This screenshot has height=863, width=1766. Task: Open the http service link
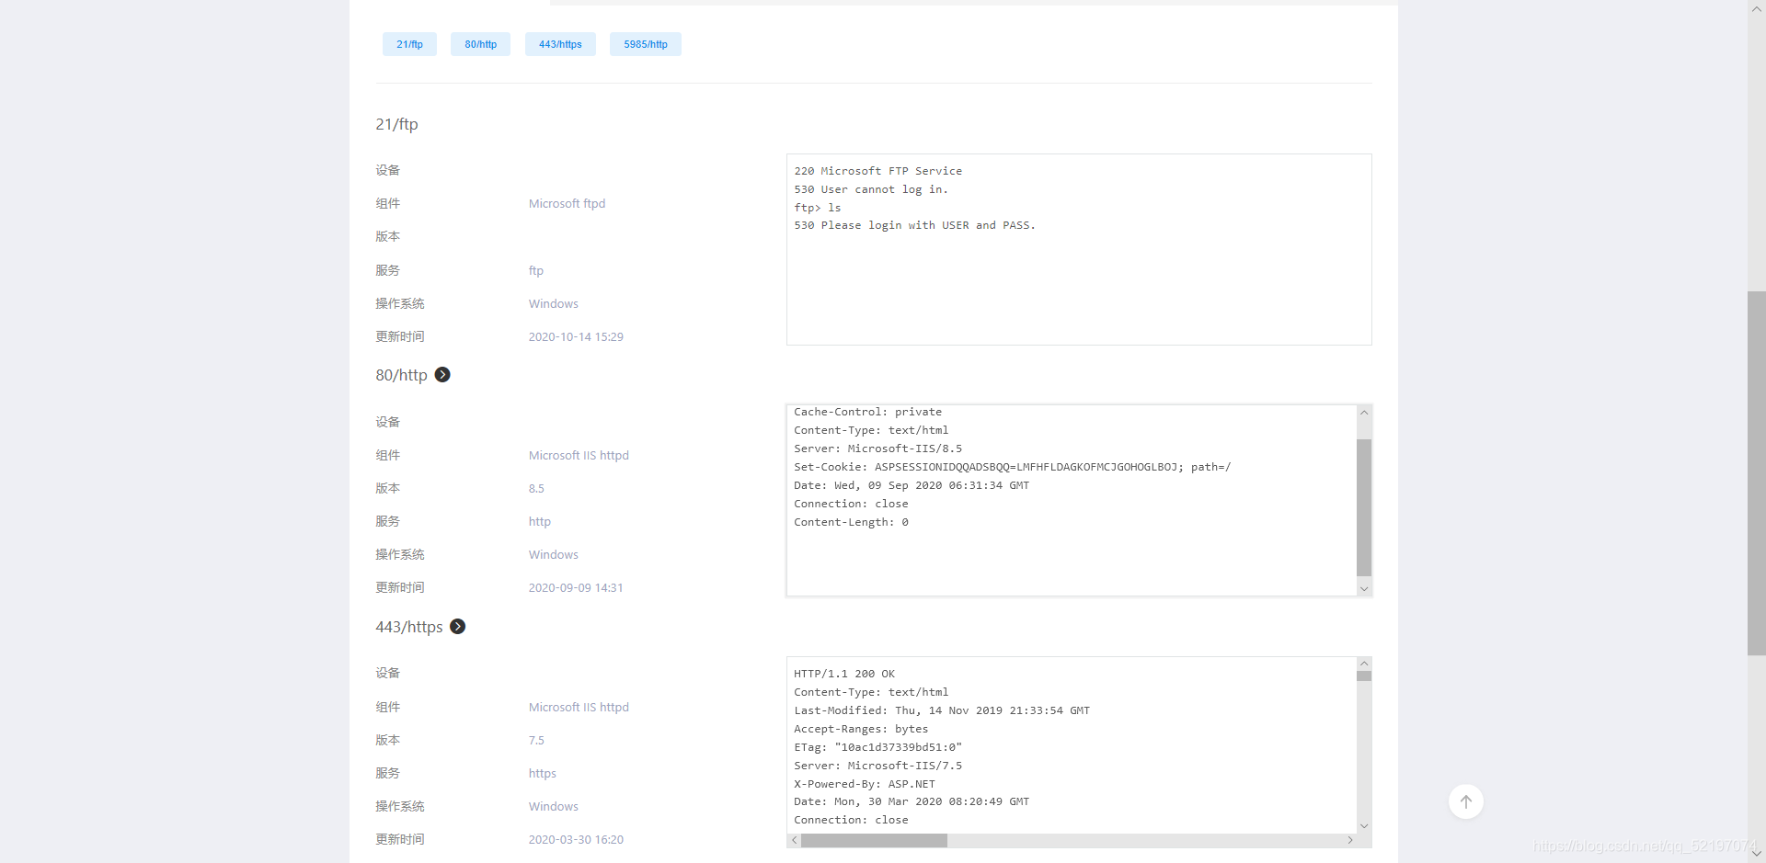[540, 522]
